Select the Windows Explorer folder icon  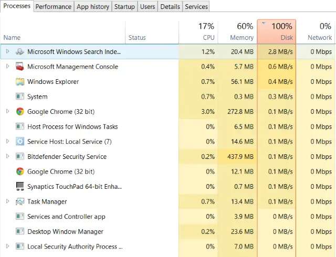tap(20, 82)
